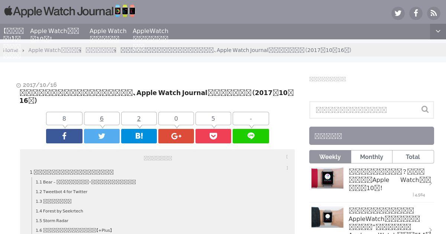Open the Facebook page icon in header
Image resolution: width=446 pixels, height=234 pixels.
[416, 13]
